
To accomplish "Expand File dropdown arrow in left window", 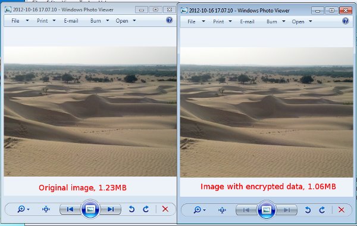I will coord(27,20).
